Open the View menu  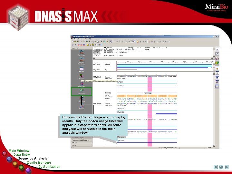[x=86, y=39]
